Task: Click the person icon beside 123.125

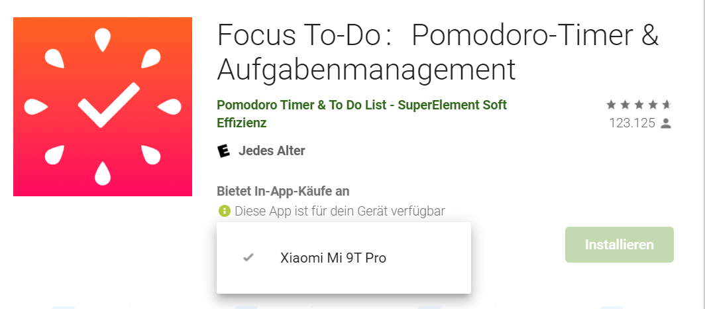Action: [666, 123]
